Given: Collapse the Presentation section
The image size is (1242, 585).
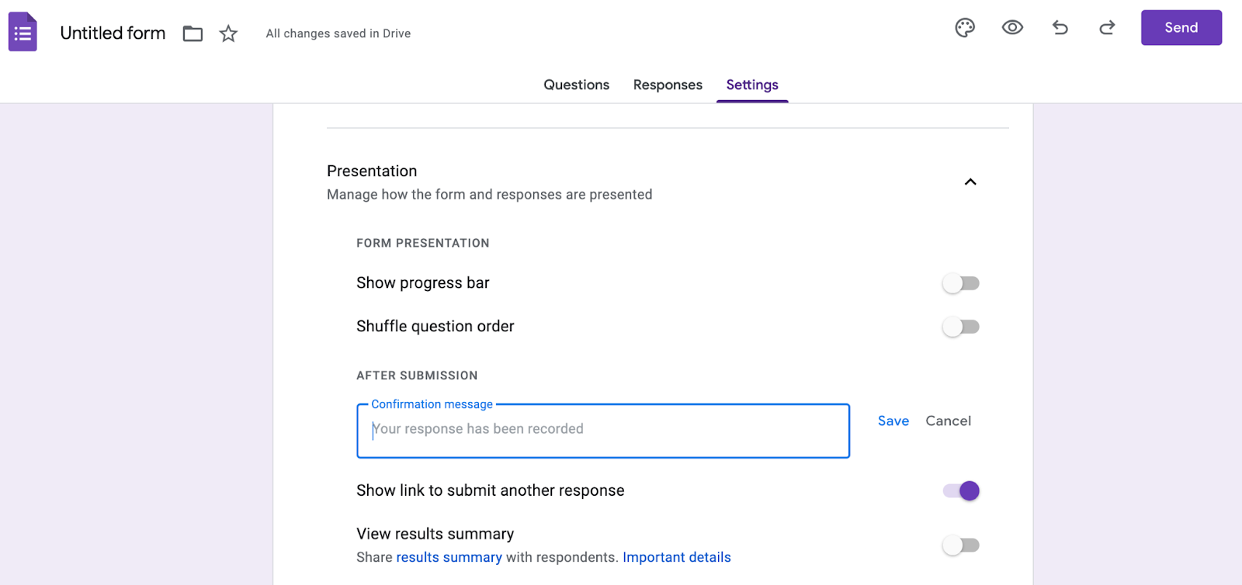Looking at the screenshot, I should (x=970, y=182).
